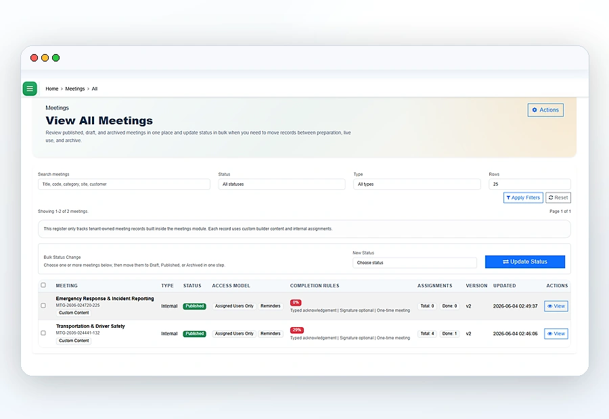This screenshot has width=609, height=419.
Task: Click code MTG-2606-024720-225
Action: [78, 305]
